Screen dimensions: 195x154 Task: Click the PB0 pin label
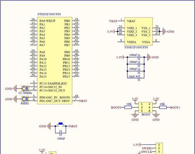coord(67,21)
